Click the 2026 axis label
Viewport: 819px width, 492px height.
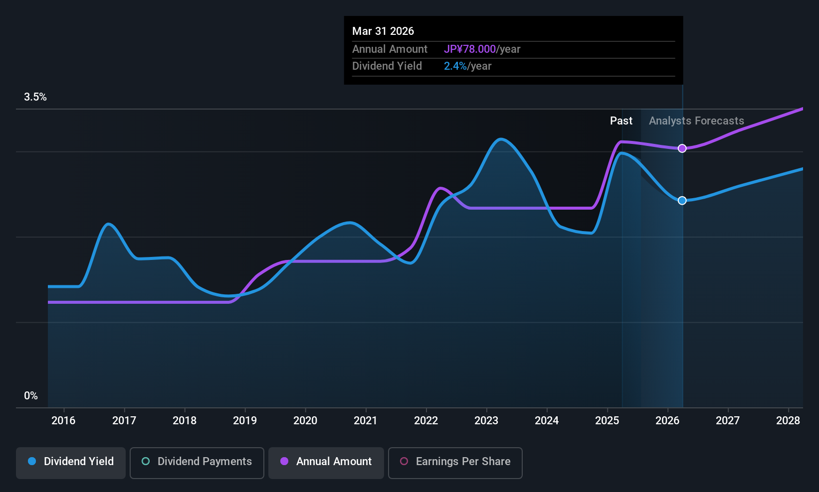coord(667,421)
